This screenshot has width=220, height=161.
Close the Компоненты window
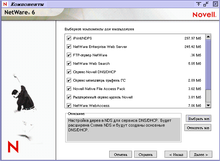215,4
